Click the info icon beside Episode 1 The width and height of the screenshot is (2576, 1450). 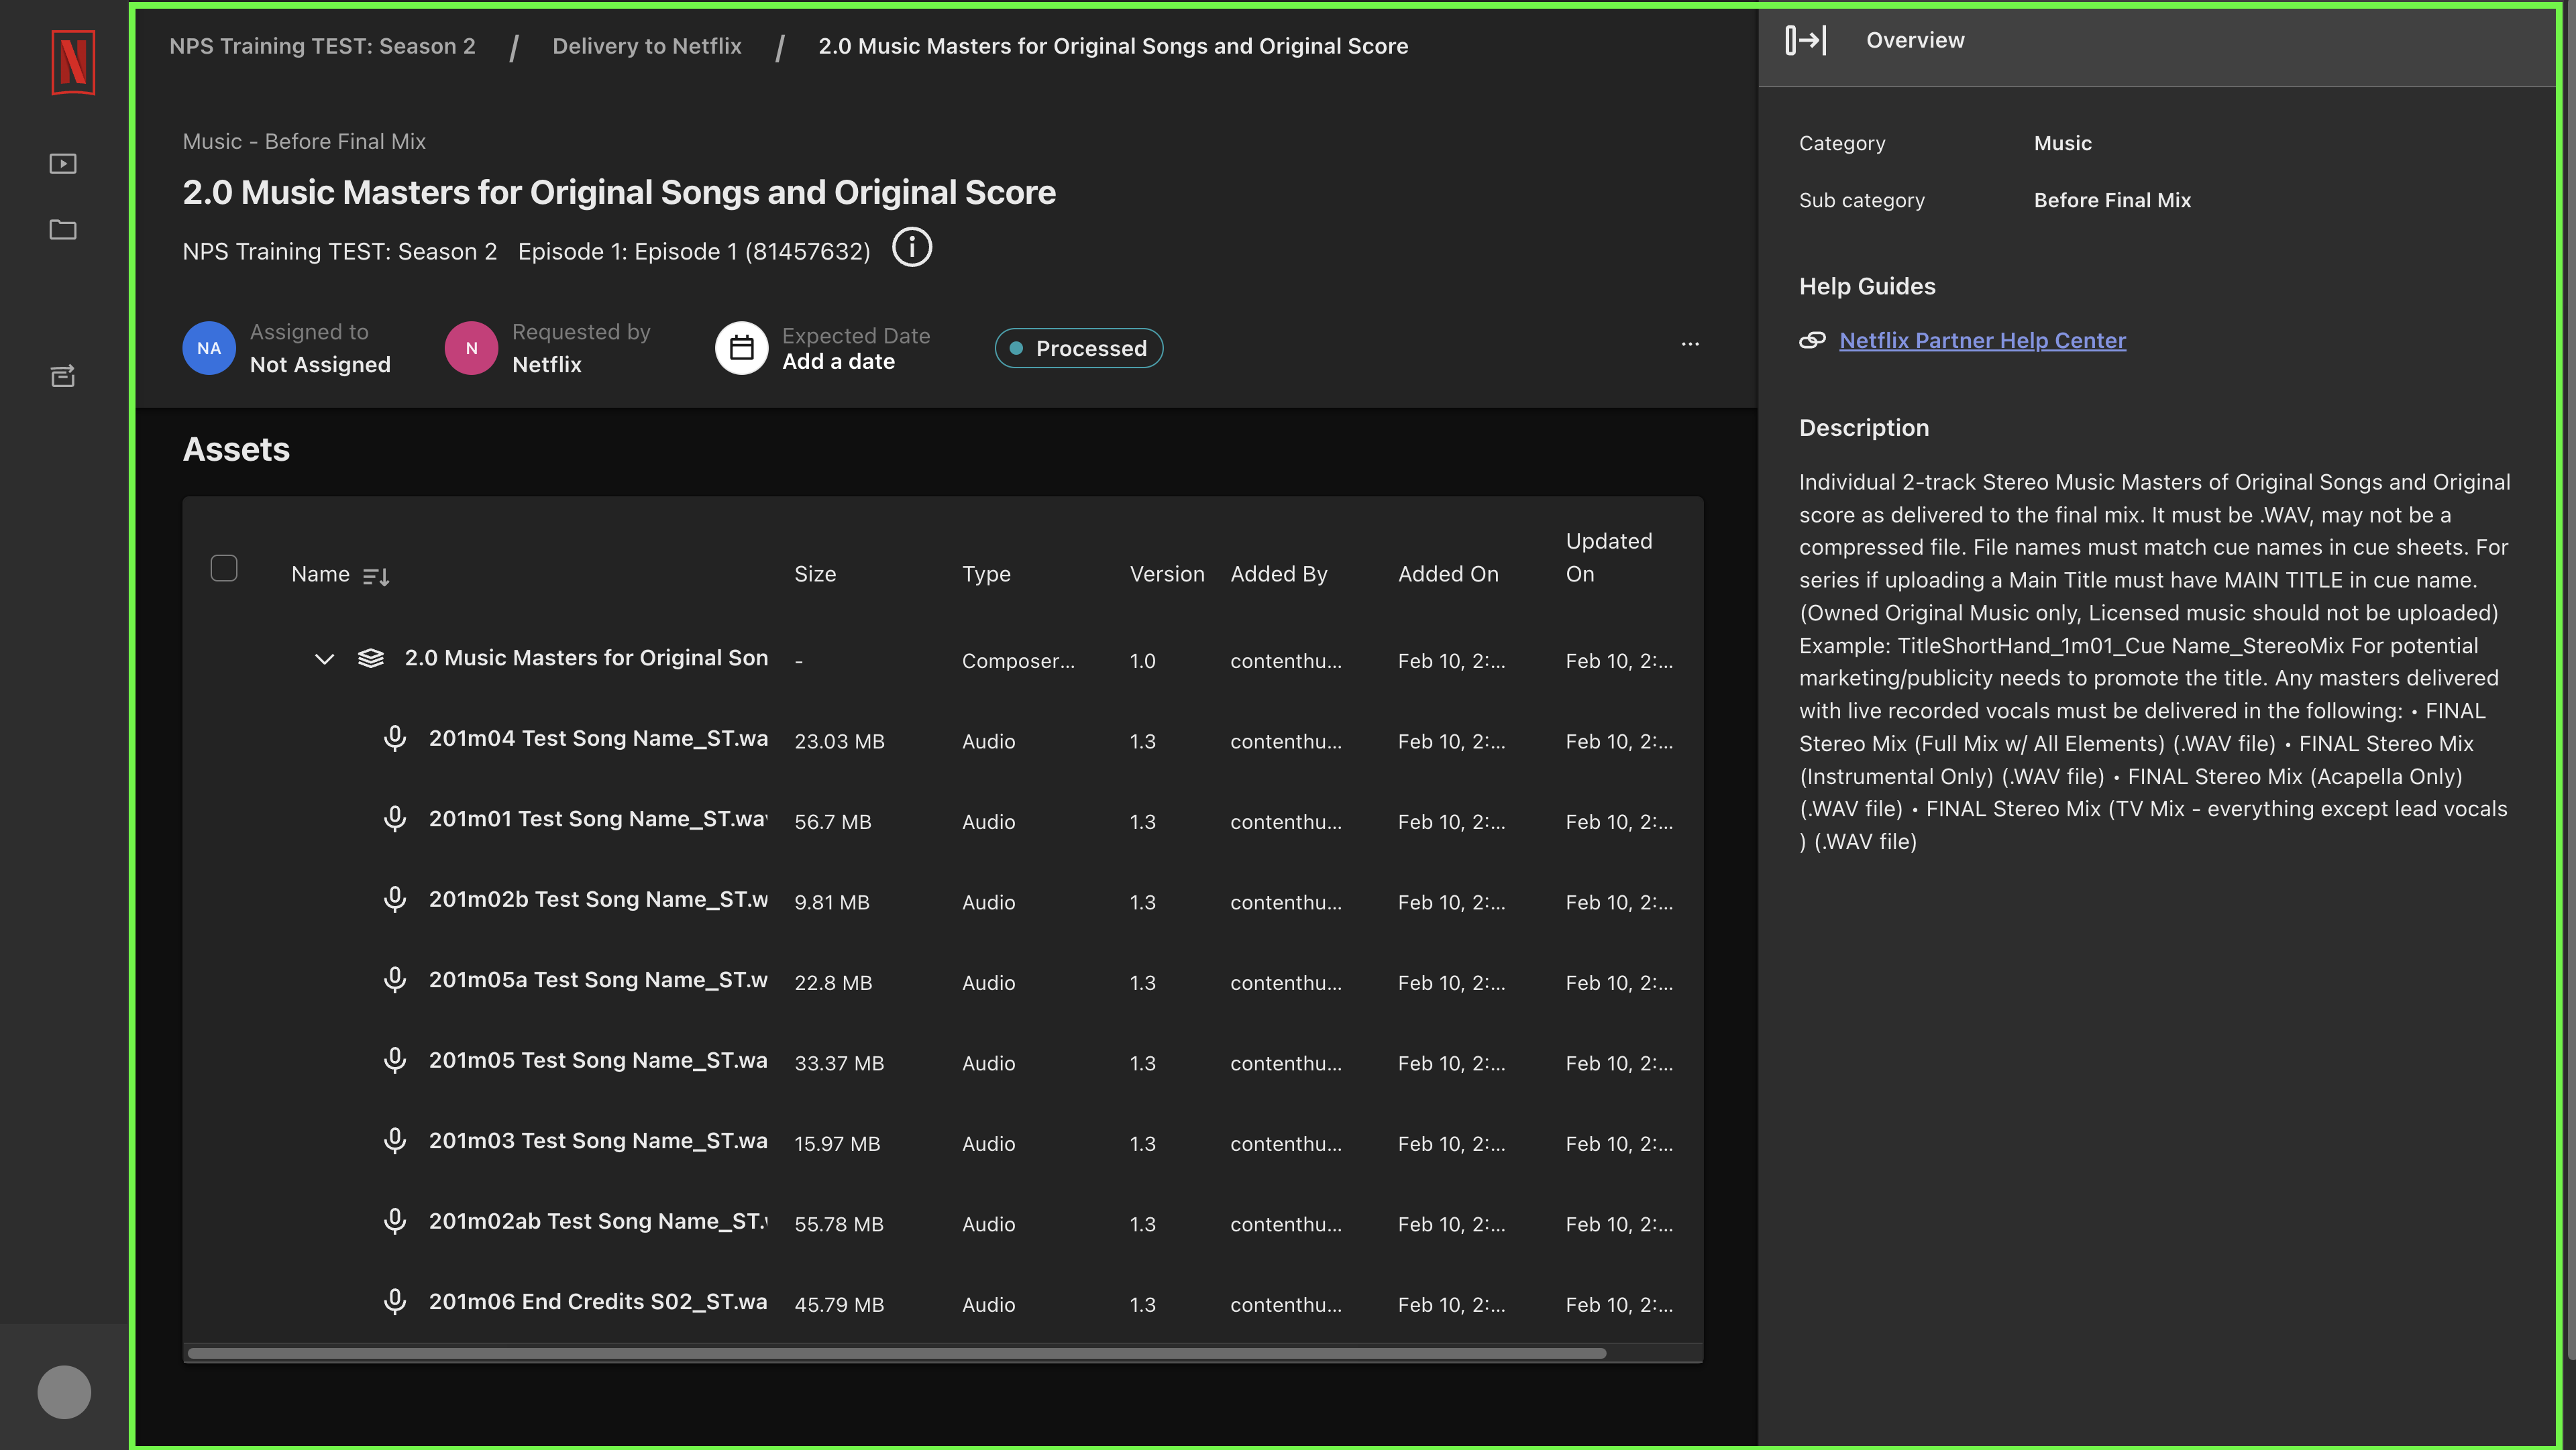click(912, 247)
